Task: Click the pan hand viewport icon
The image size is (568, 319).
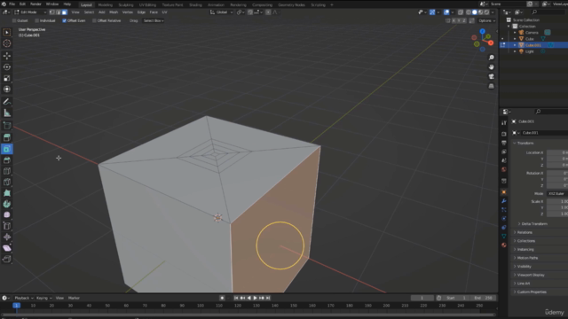Action: 491,67
